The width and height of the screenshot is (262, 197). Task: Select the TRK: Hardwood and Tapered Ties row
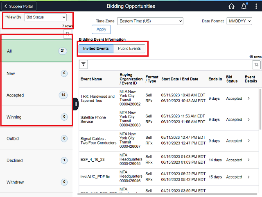[169, 98]
